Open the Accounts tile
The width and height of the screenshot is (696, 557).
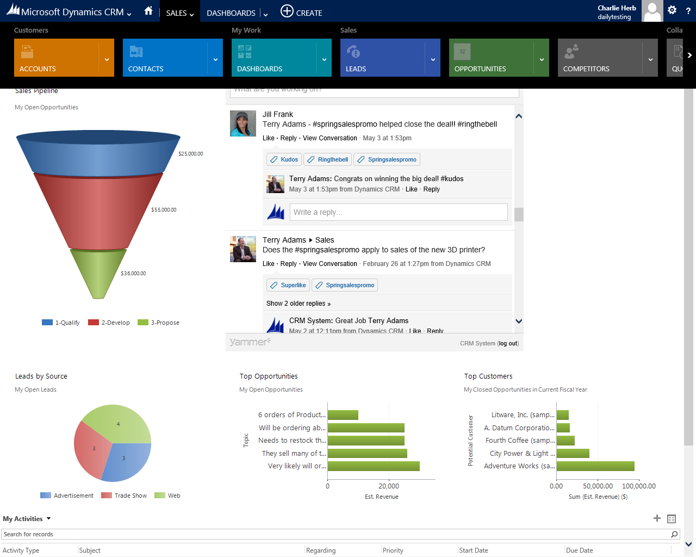coord(57,58)
